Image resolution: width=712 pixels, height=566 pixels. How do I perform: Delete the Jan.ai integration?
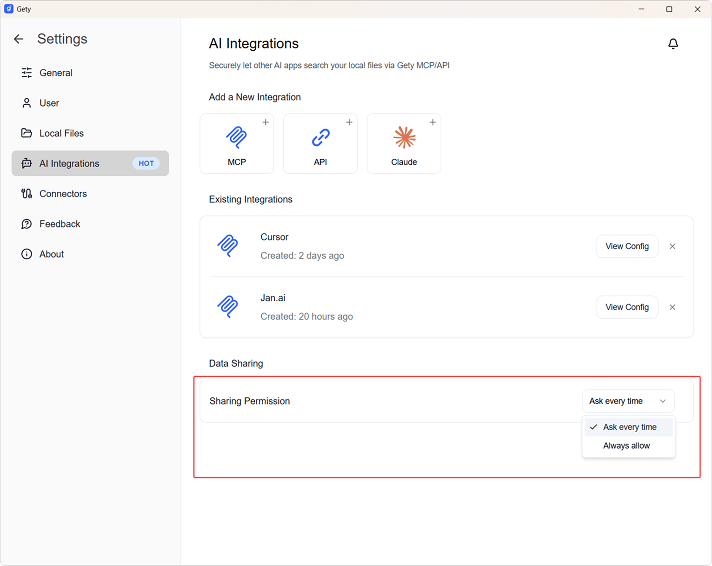coord(672,307)
